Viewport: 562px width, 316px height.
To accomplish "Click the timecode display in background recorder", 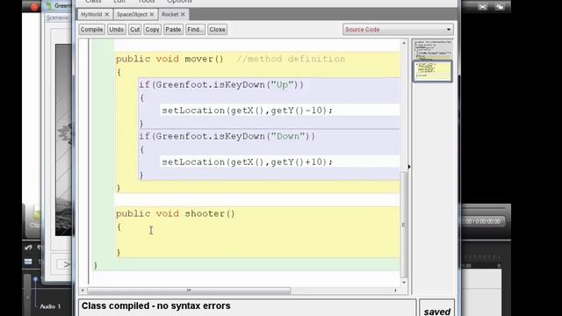I will click(482, 221).
